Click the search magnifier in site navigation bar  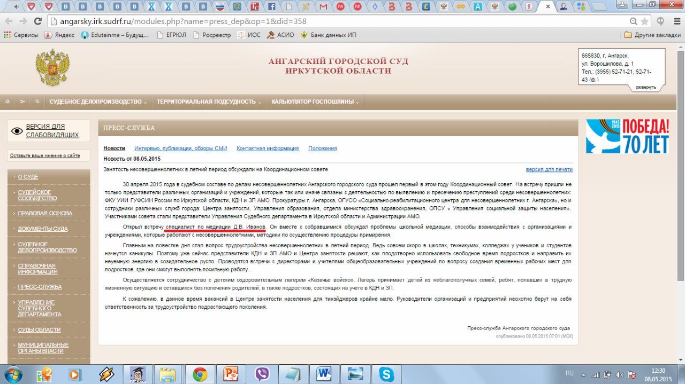[37, 101]
